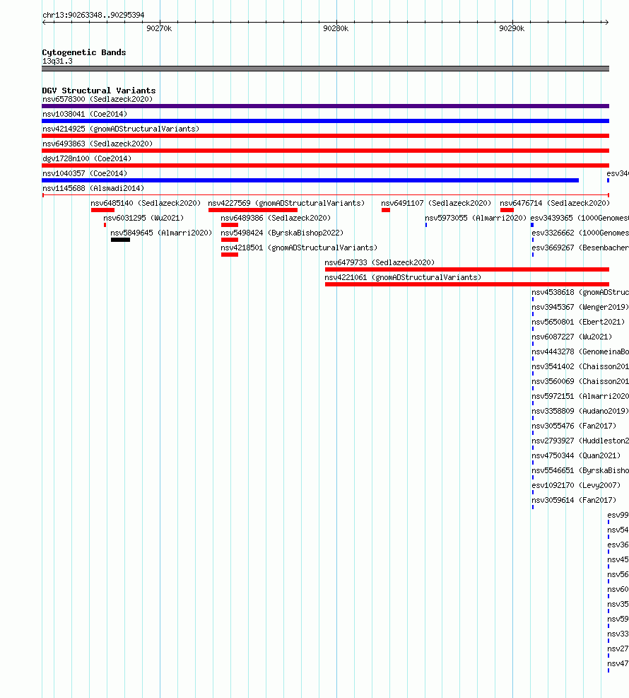Image resolution: width=629 pixels, height=698 pixels.
Task: Open variant esv1092170 (Levy2007)
Action: click(x=576, y=485)
